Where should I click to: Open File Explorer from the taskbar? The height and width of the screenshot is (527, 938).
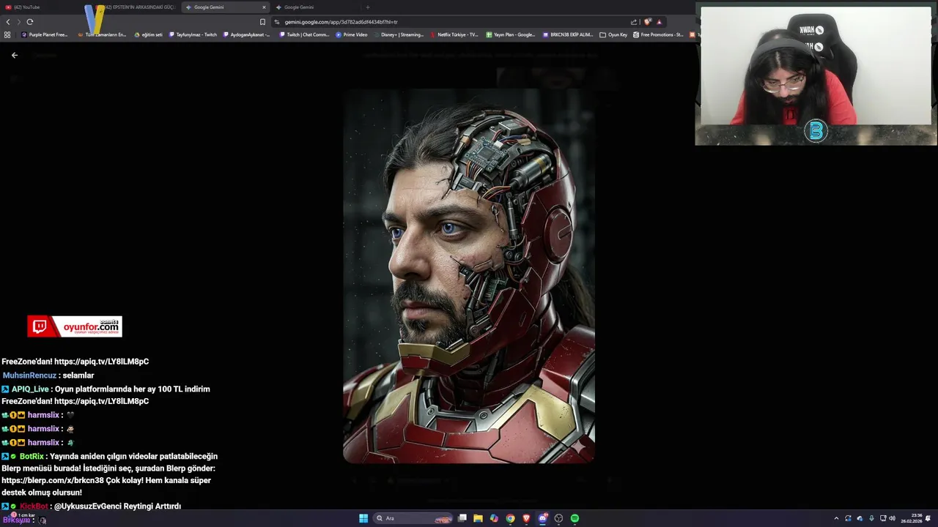[478, 518]
